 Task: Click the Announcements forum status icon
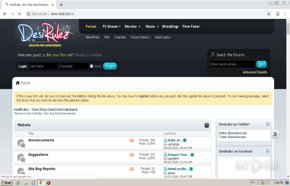pos(21,143)
